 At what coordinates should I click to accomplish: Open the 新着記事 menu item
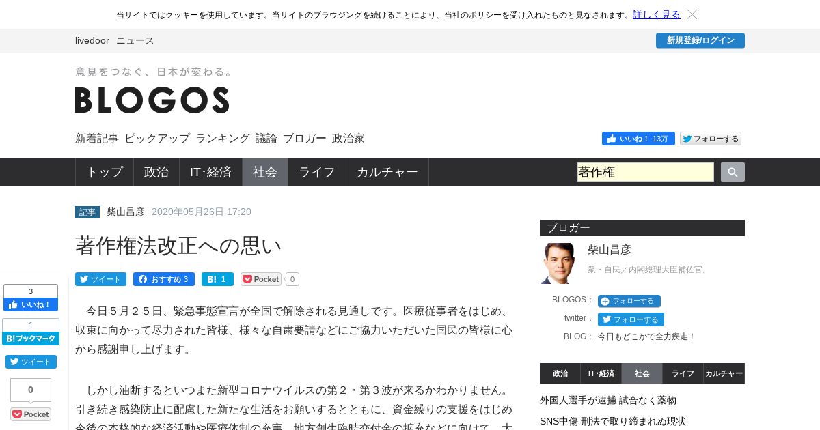point(97,139)
